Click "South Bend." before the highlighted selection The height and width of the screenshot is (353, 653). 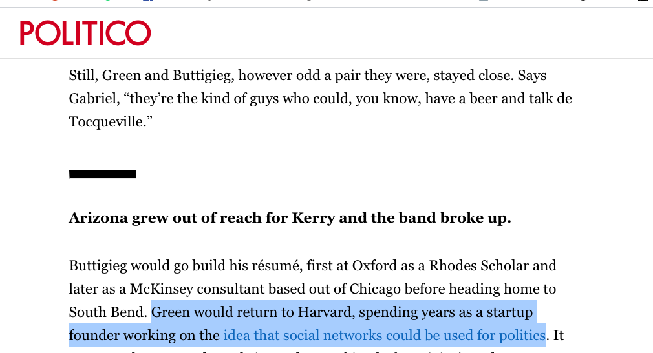point(108,312)
